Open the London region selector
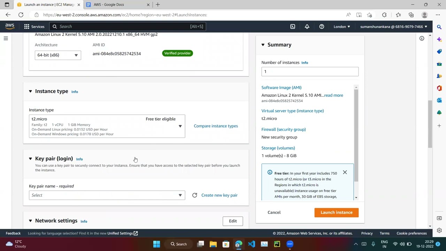The height and width of the screenshot is (251, 446). (x=342, y=26)
